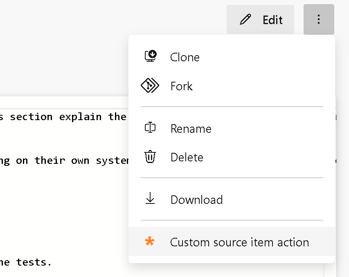Click the Edit button
This screenshot has height=277, width=349.
click(260, 19)
